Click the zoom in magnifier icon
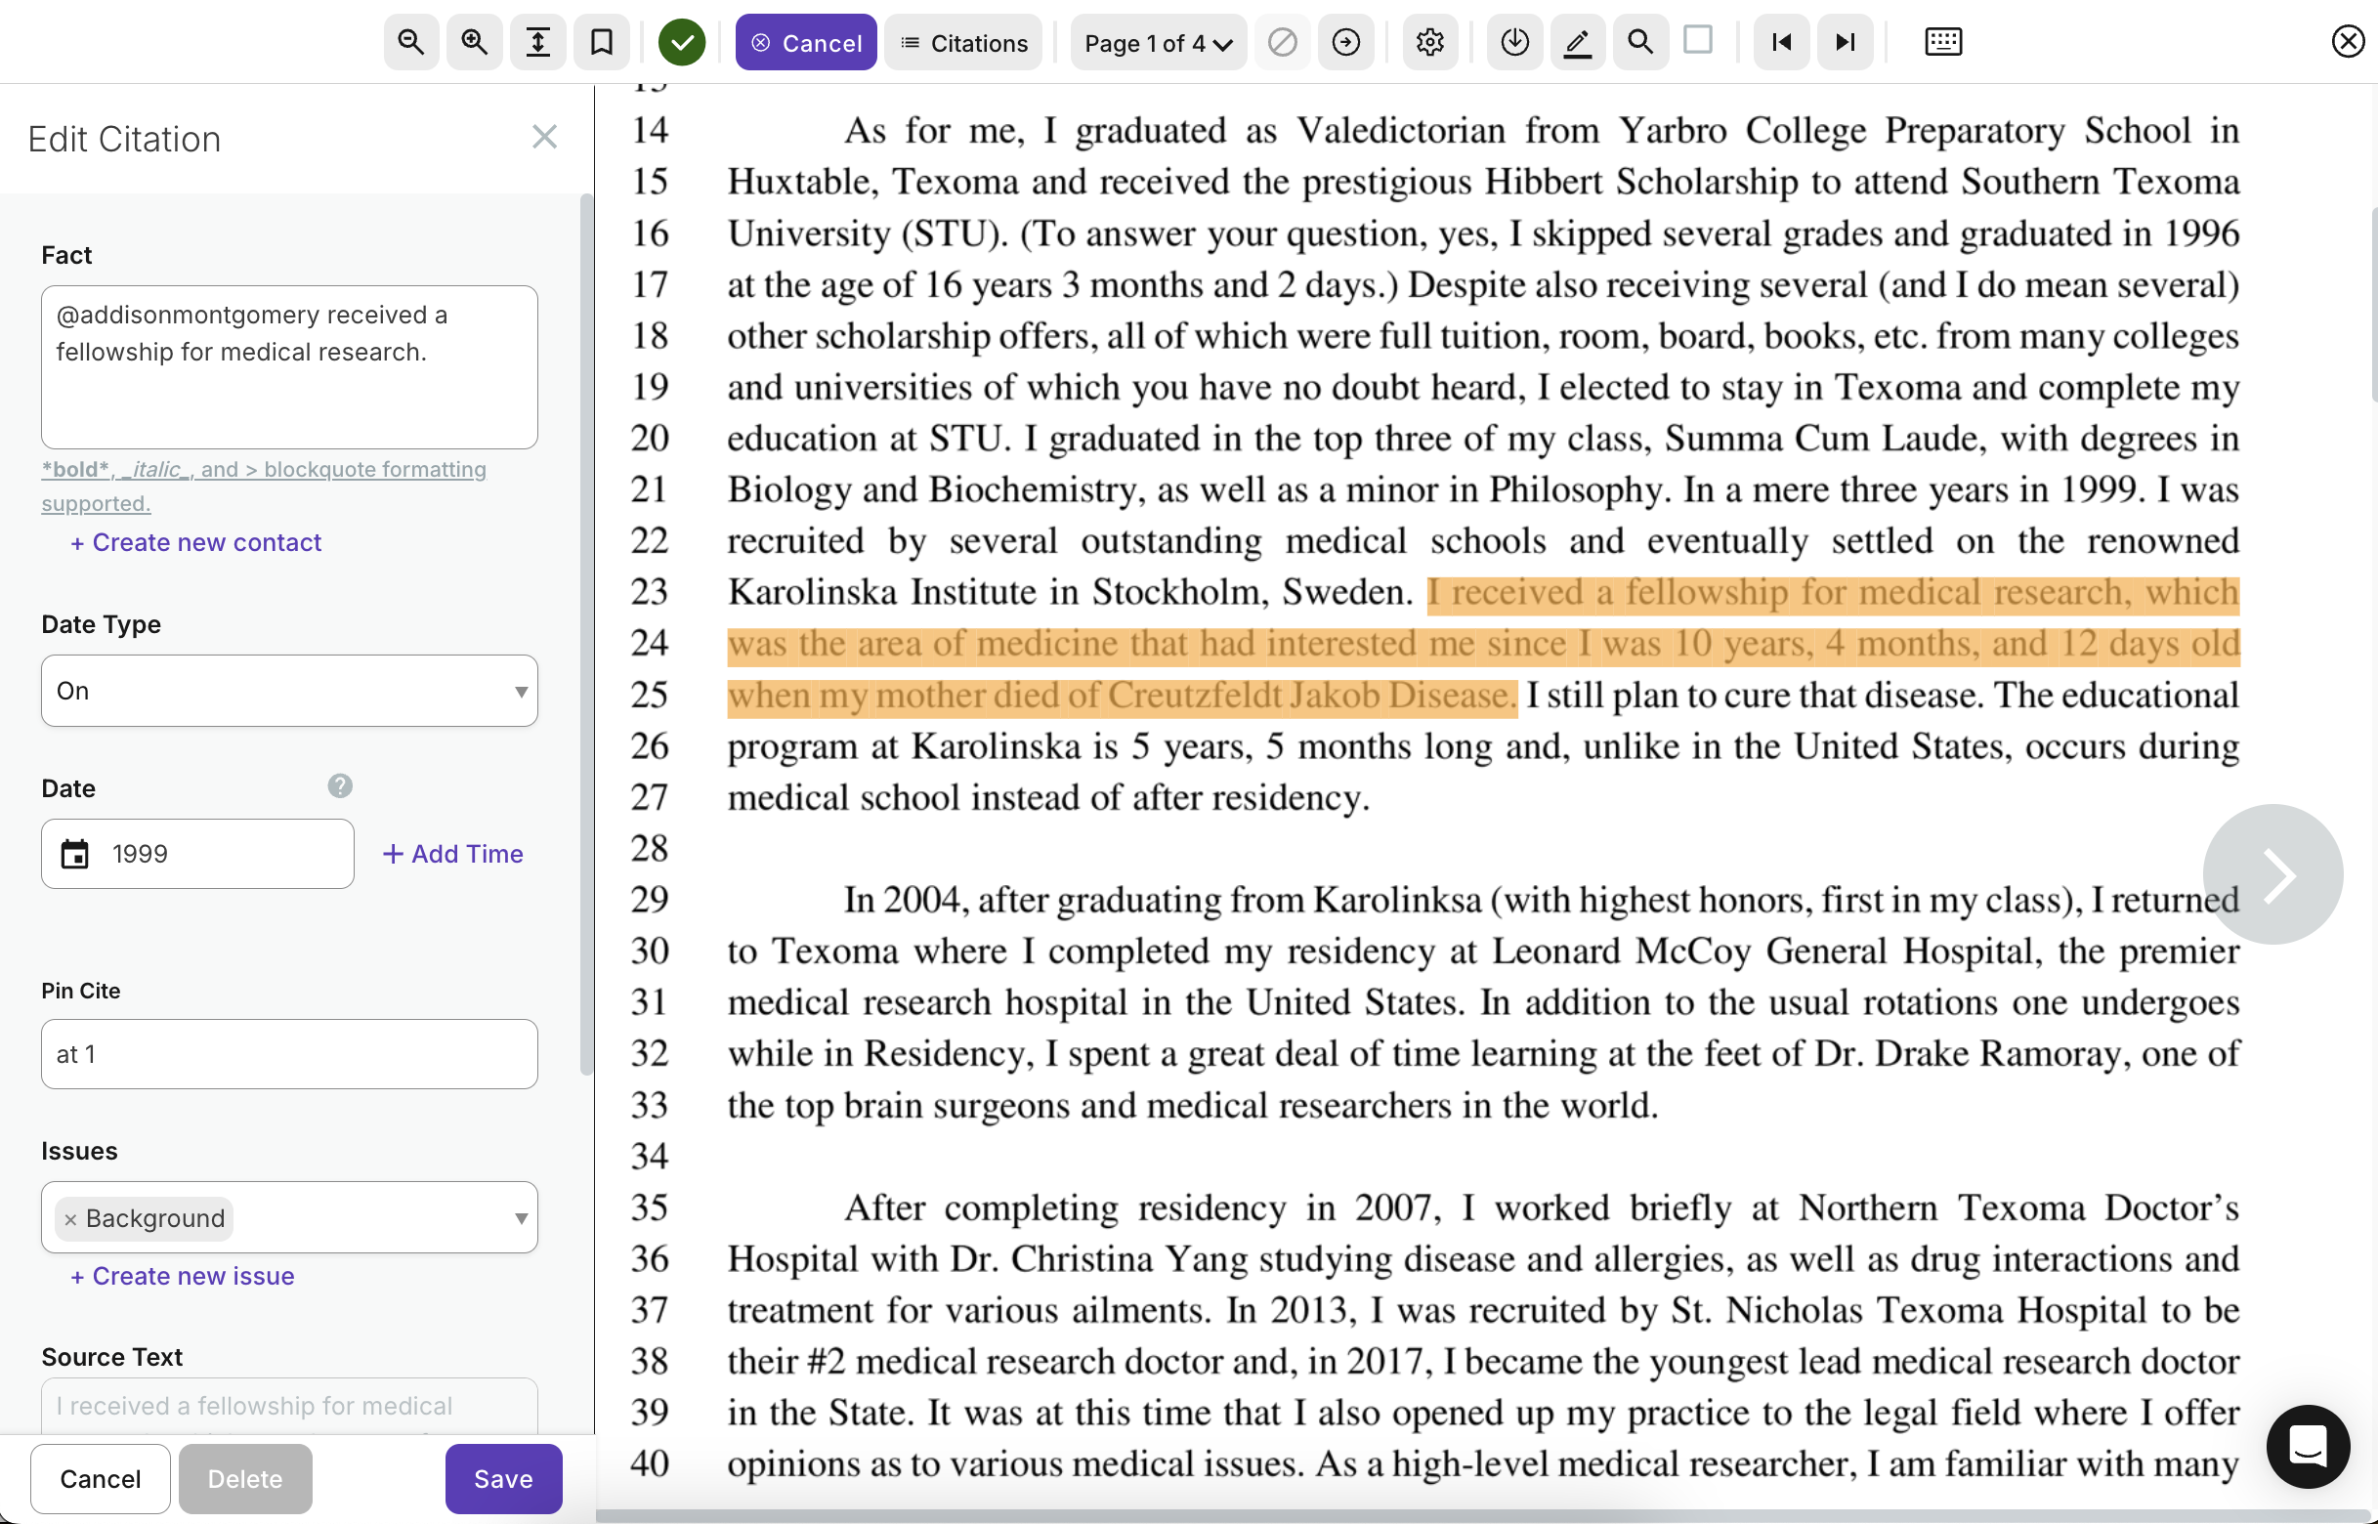Screen dimensions: 2378x1524 point(474,43)
